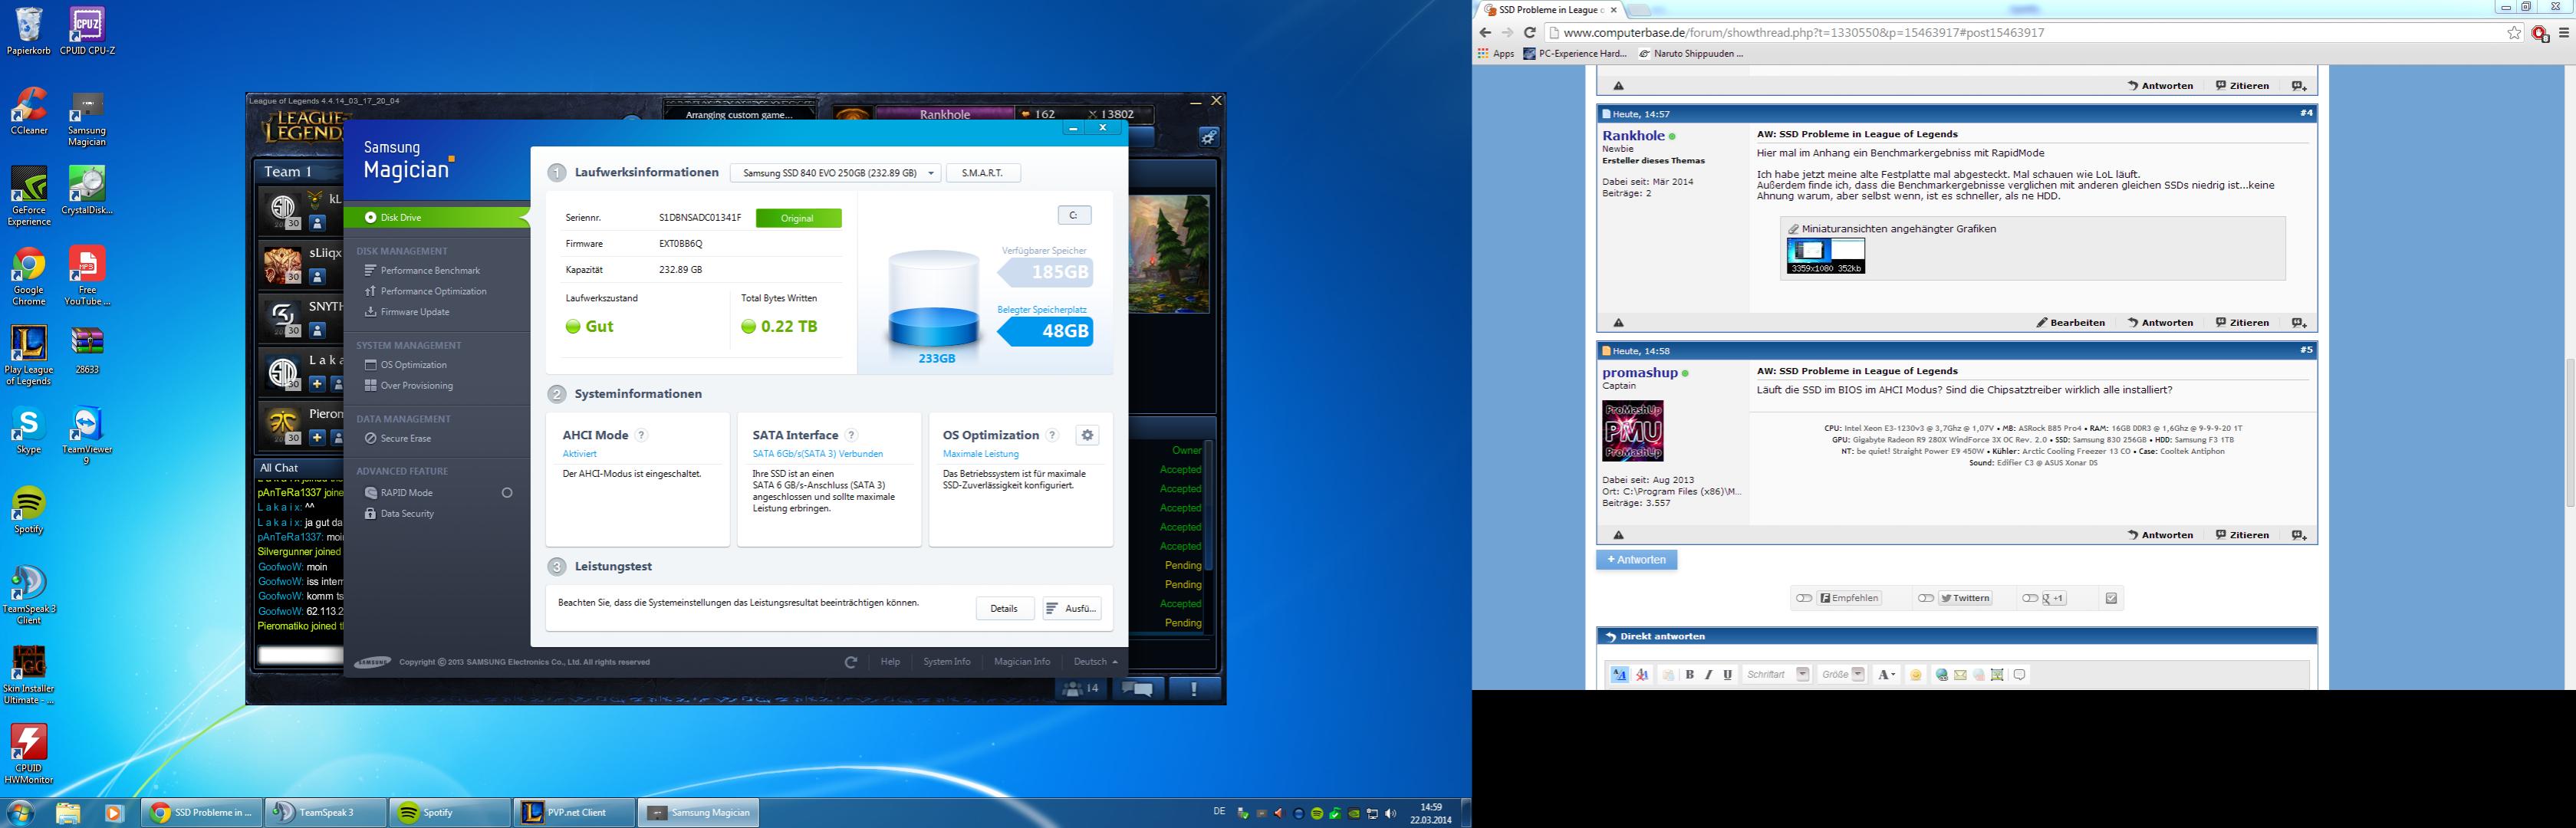
Task: Insert smiley in forum reply editor
Action: [x=1915, y=675]
